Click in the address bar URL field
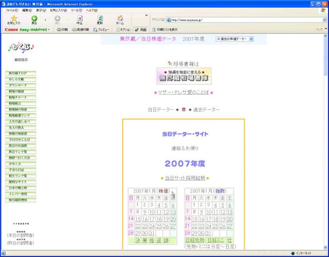Viewport: 329px width, 257px height. pyautogui.click(x=244, y=20)
